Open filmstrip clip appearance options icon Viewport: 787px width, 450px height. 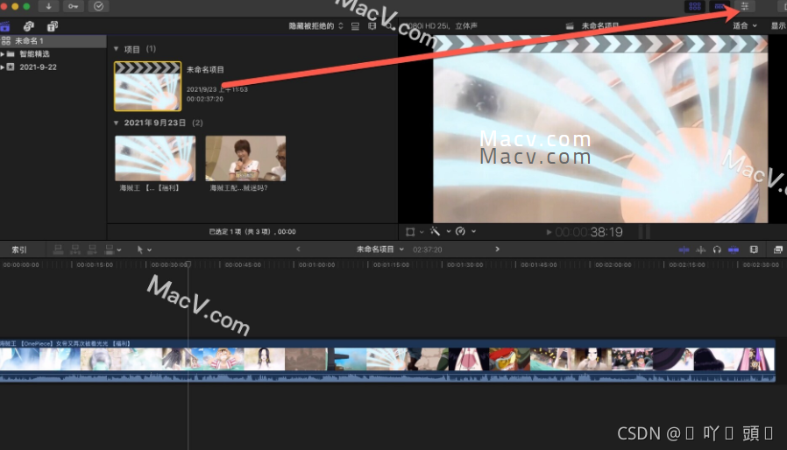click(x=372, y=26)
